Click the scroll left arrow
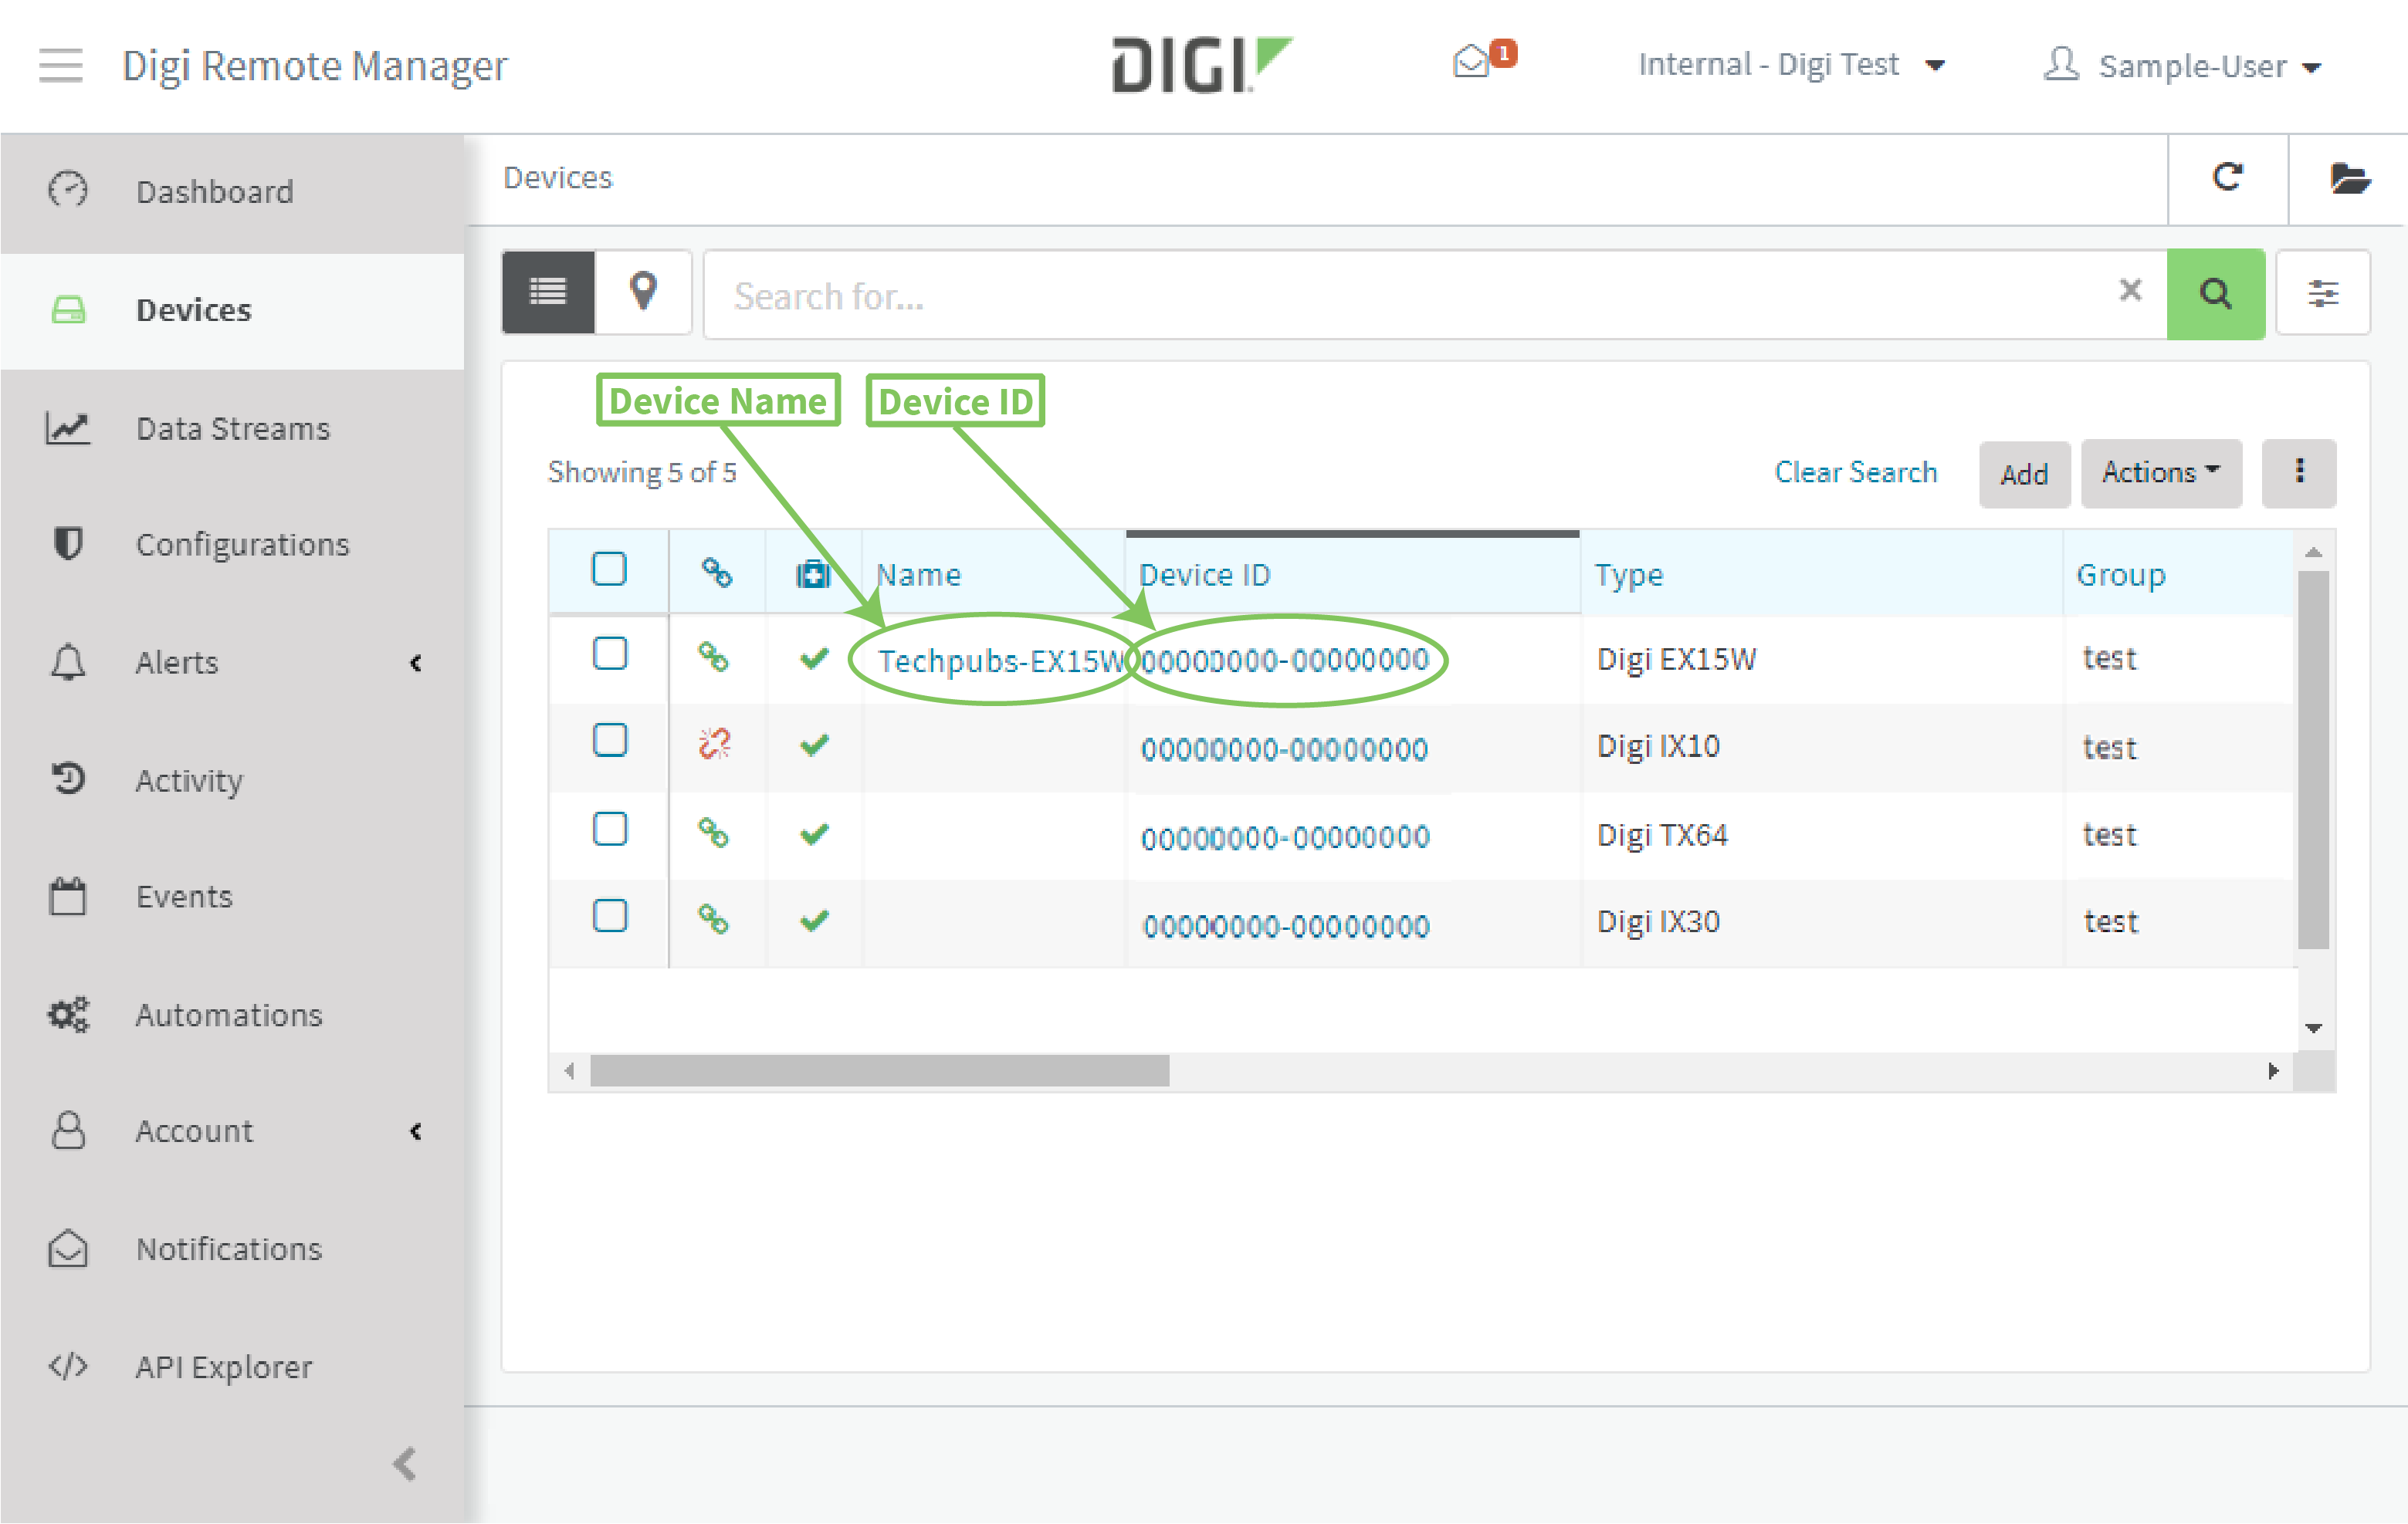Image resolution: width=2408 pixels, height=1524 pixels. pyautogui.click(x=569, y=1070)
